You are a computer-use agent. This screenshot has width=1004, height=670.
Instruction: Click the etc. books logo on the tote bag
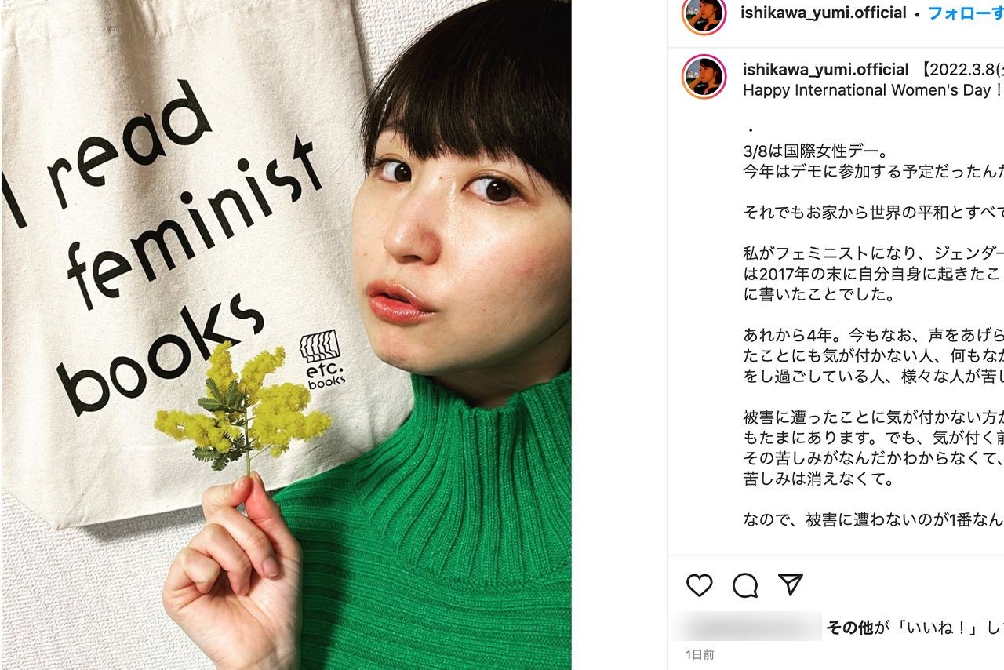coord(322,362)
